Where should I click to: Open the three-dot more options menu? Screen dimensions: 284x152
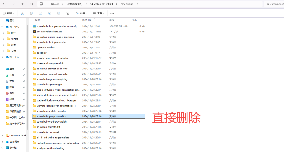click(x=112, y=13)
